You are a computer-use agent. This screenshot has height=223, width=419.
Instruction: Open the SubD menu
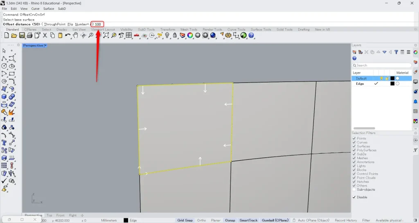[62, 9]
